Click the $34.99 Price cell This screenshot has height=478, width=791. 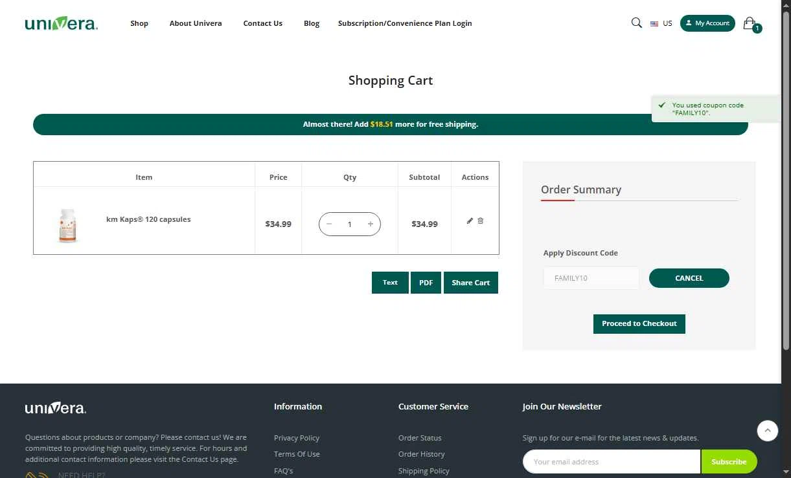tap(279, 224)
